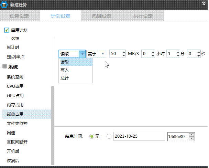Image resolution: width=209 pixels, height=168 pixels.
Task: Switch to the 热键设定 tab
Action: pos(101,16)
